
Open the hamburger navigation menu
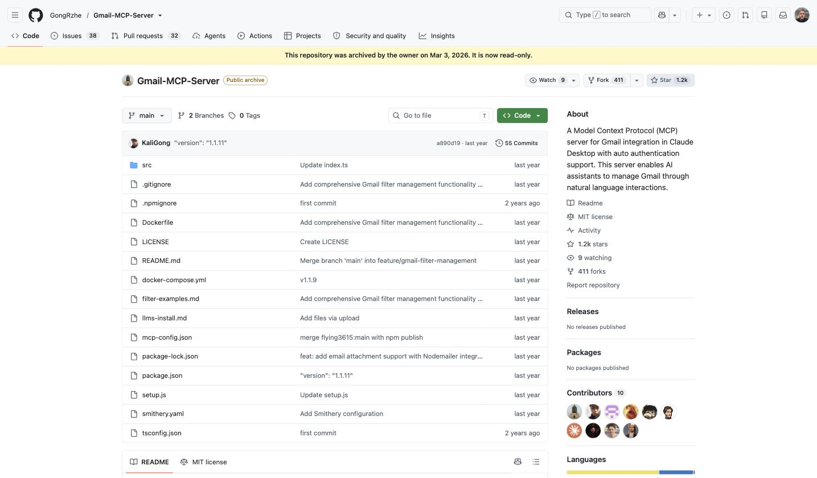(x=15, y=15)
